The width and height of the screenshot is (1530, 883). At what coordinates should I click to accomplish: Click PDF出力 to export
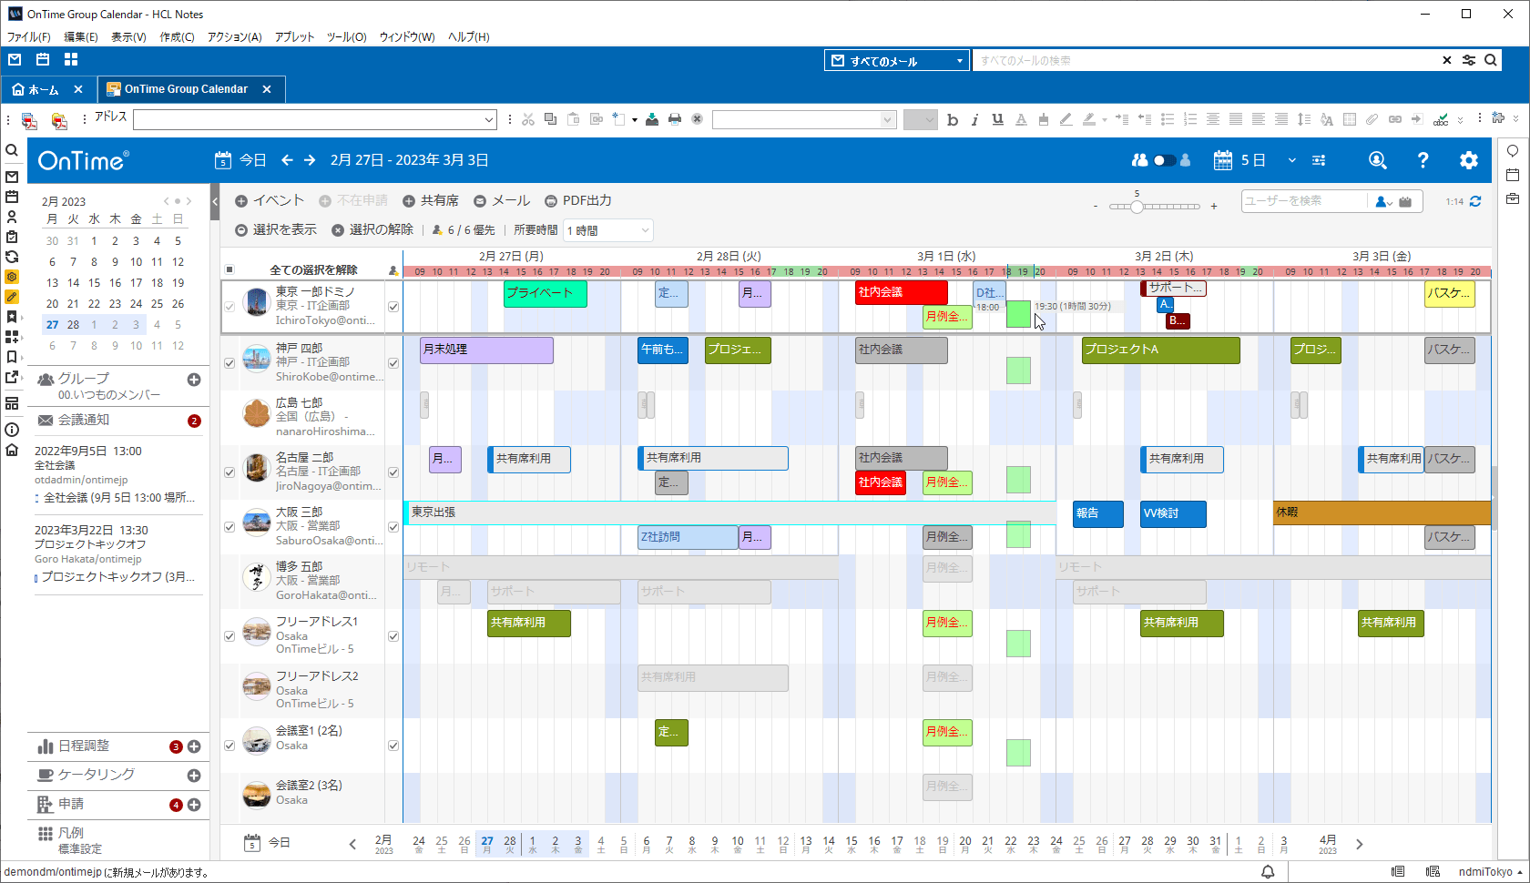tap(578, 200)
